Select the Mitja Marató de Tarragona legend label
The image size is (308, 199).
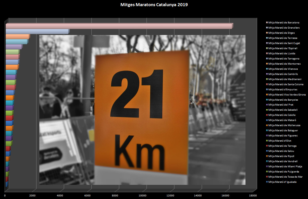[284, 59]
